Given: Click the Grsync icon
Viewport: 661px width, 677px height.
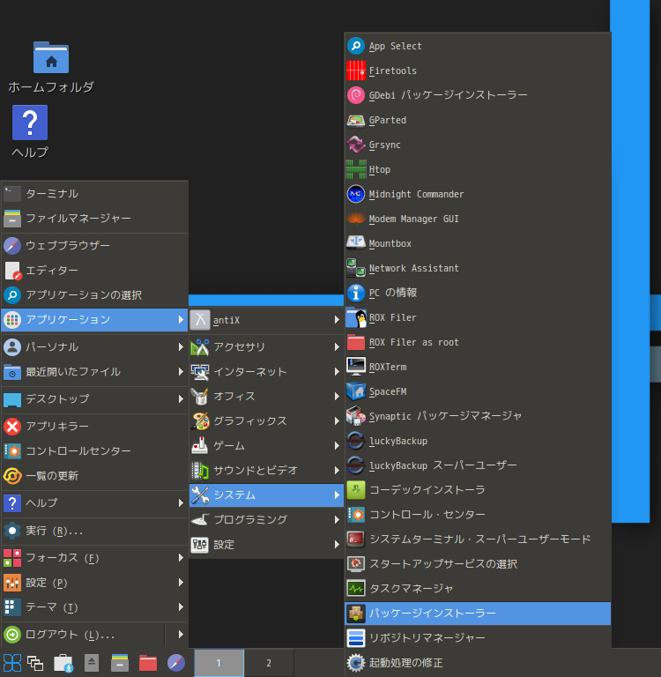Looking at the screenshot, I should pyautogui.click(x=356, y=145).
